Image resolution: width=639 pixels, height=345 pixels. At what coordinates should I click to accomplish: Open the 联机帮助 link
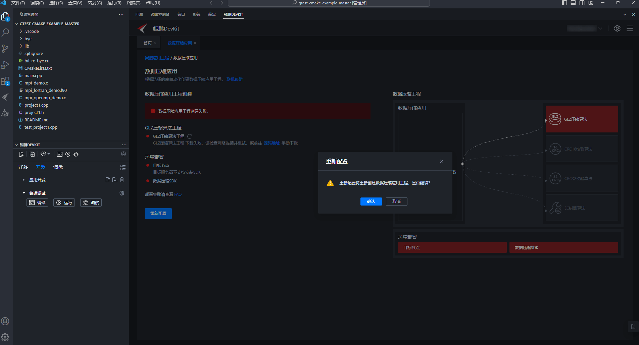[235, 79]
